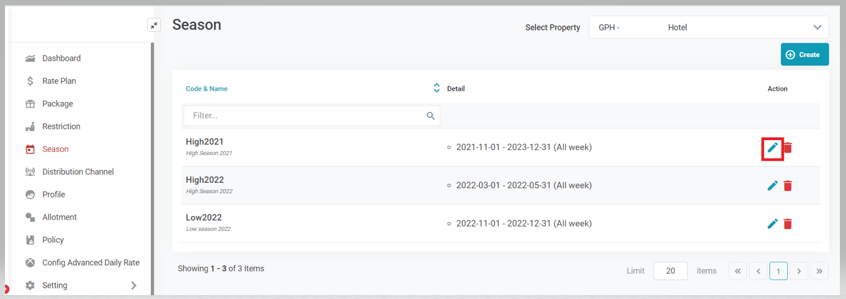846x299 pixels.
Task: Open the Select Property dropdown
Action: (709, 27)
